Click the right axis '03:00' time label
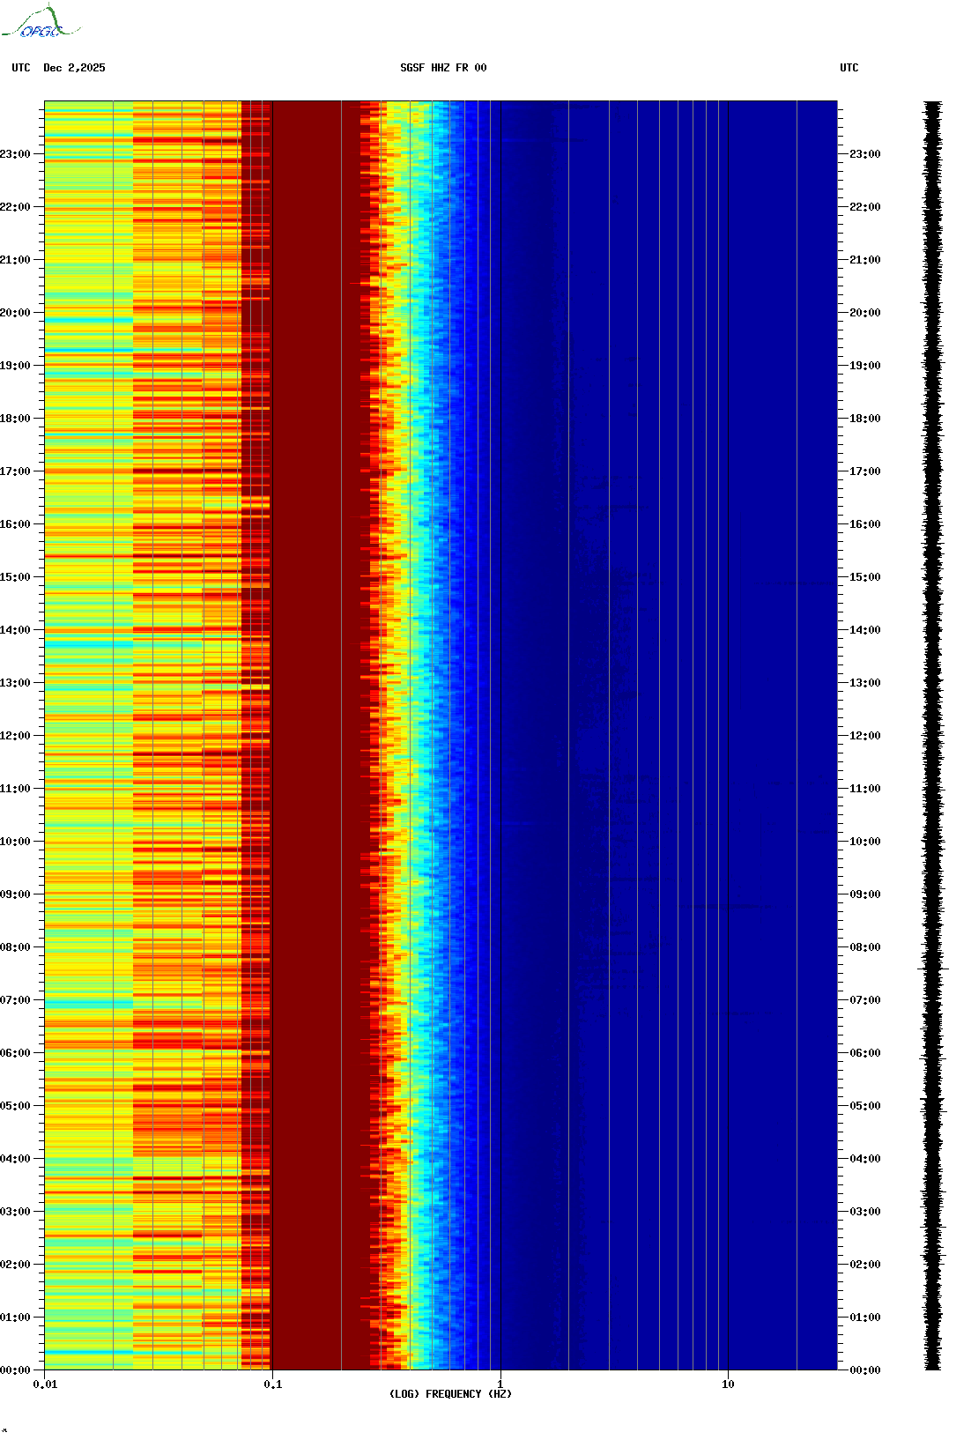971x1440 pixels. point(865,1212)
